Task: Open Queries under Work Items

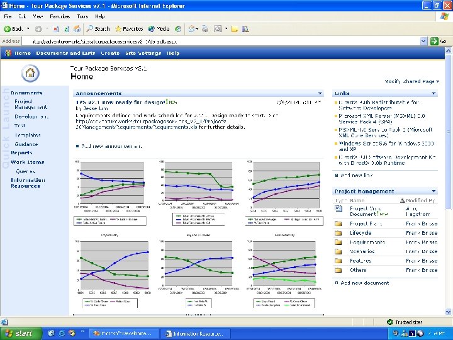Action: [25, 171]
